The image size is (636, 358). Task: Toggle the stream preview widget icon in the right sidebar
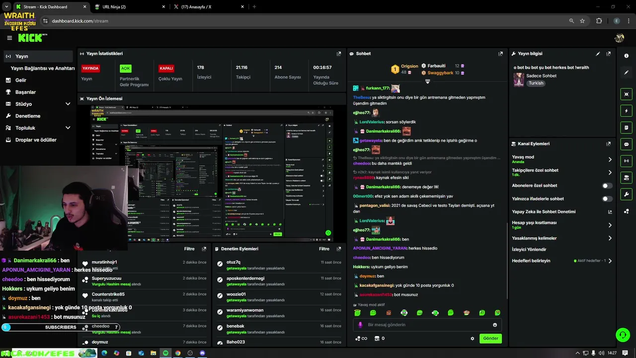point(626,94)
